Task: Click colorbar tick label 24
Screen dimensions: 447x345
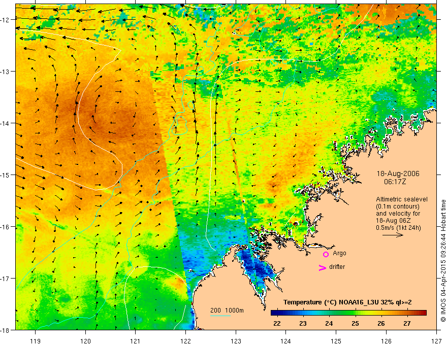Action: pyautogui.click(x=329, y=324)
